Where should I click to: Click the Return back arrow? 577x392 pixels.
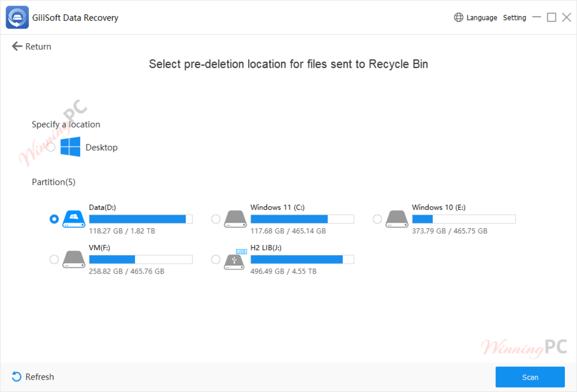point(17,46)
